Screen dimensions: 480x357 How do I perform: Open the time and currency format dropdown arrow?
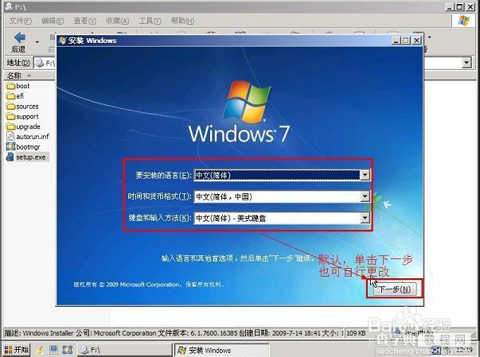click(x=365, y=196)
